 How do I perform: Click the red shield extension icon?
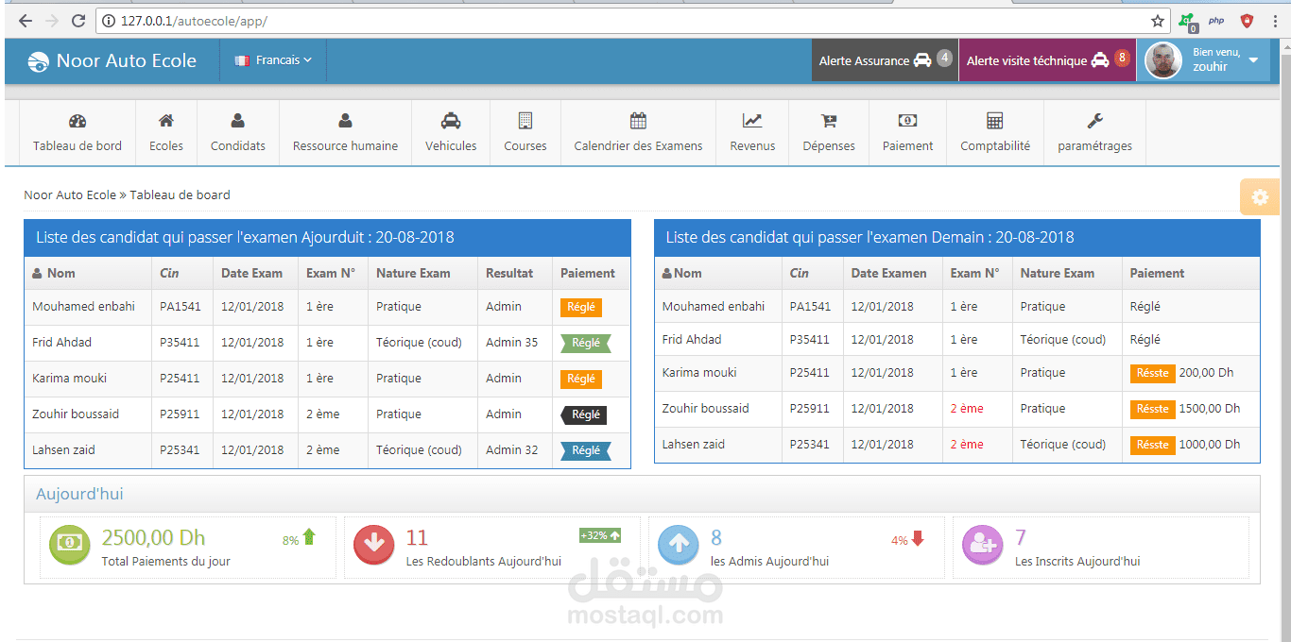tap(1248, 20)
